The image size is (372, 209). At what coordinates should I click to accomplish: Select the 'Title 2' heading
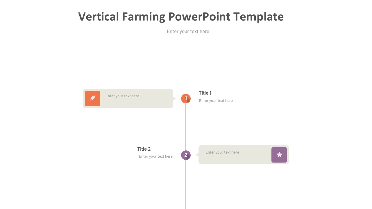pyautogui.click(x=144, y=149)
